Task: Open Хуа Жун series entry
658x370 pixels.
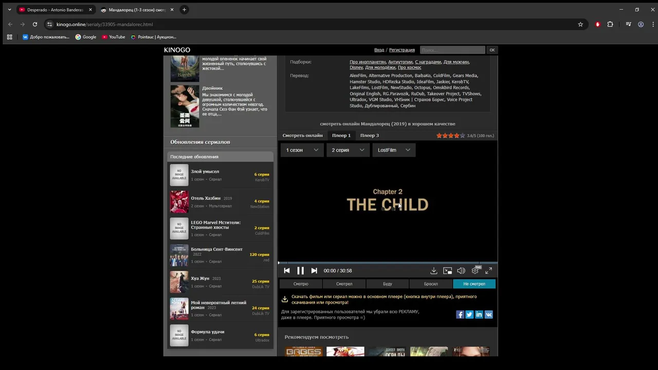Action: [x=221, y=282]
